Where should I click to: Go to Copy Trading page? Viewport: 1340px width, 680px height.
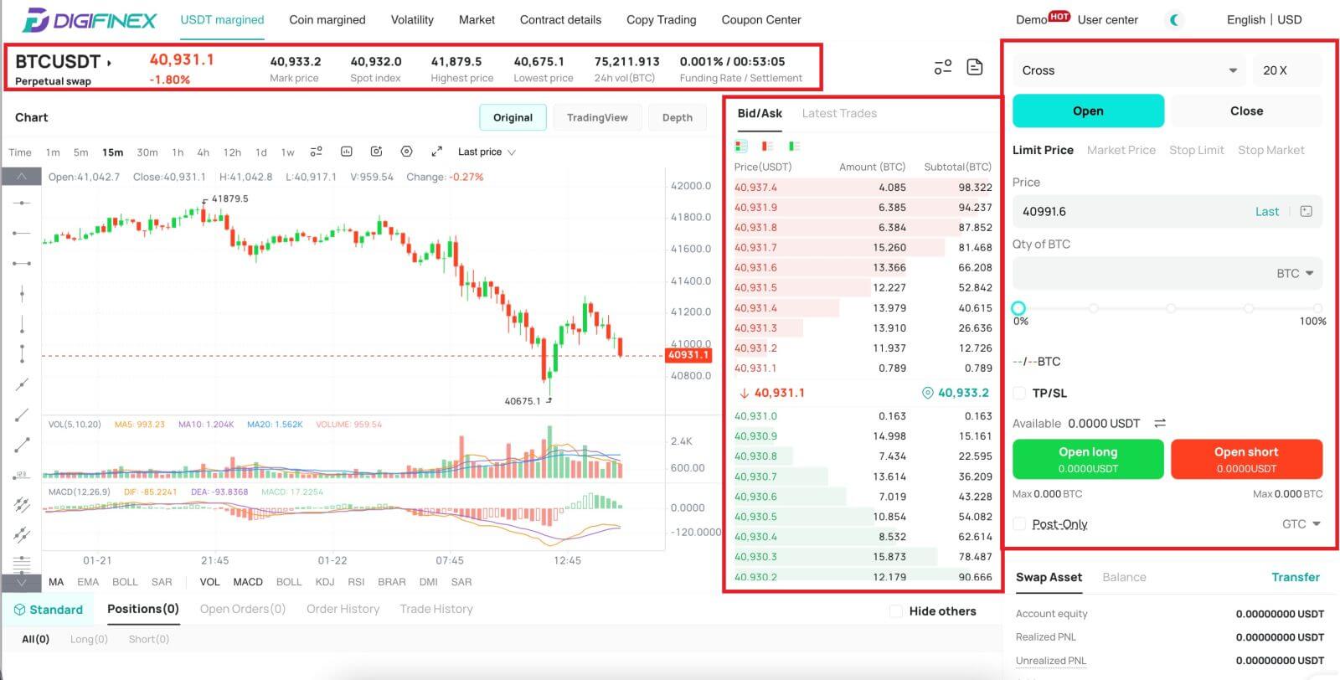[x=662, y=19]
